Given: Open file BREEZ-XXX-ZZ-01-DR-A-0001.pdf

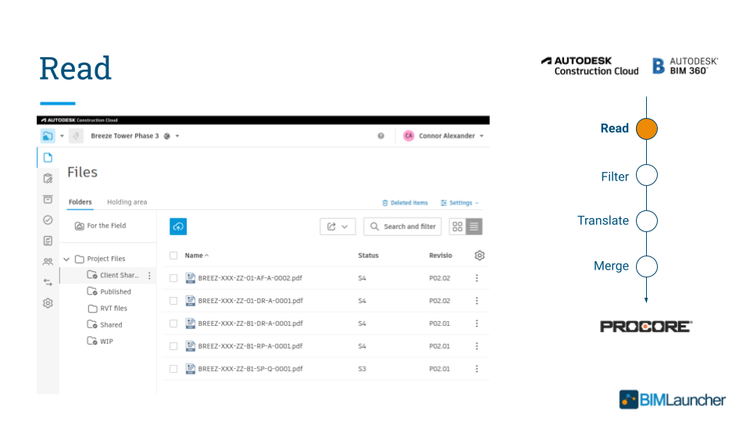Looking at the screenshot, I should coord(251,301).
